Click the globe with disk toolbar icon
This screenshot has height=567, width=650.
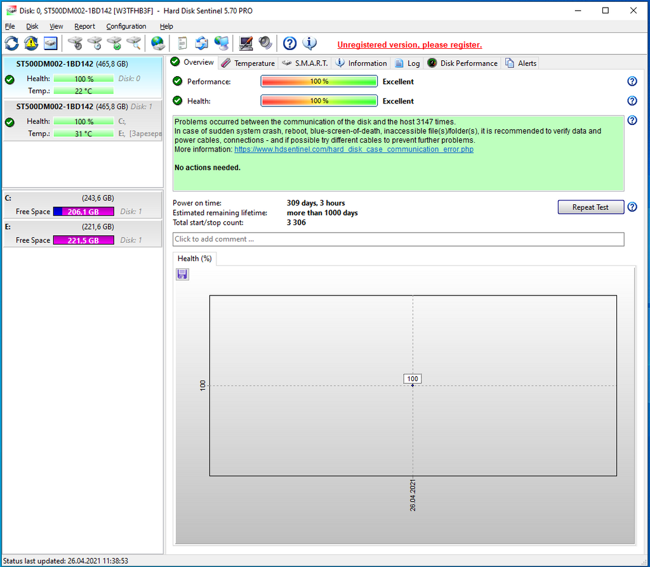coord(157,43)
